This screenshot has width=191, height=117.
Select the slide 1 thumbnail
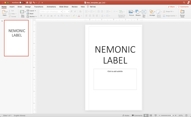(x=16, y=38)
